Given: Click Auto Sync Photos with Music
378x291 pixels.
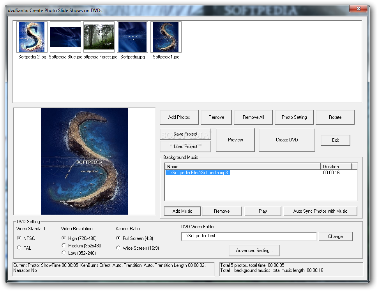Looking at the screenshot, I should click(x=320, y=211).
